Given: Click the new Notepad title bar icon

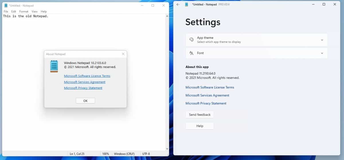Looking at the screenshot, I should [187, 5].
